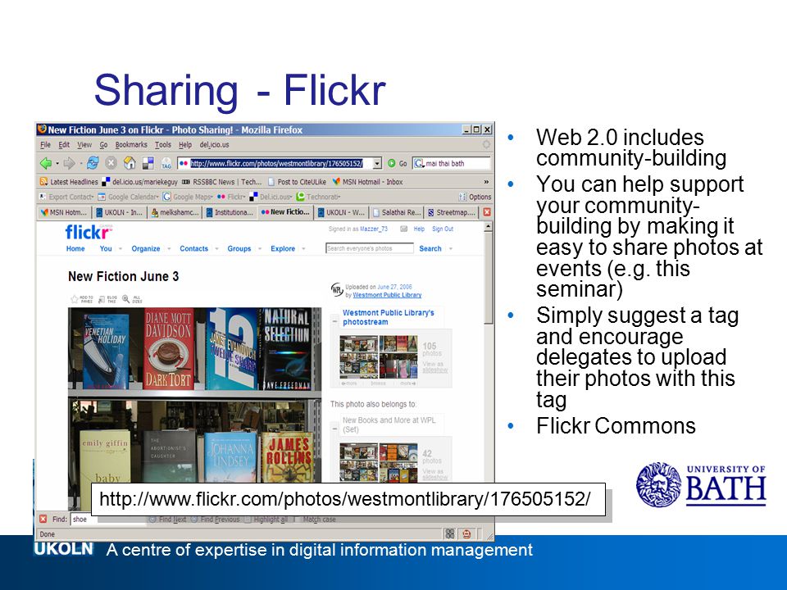
Task: Open the Google Calendar toolbar dropdown
Action: (128, 197)
